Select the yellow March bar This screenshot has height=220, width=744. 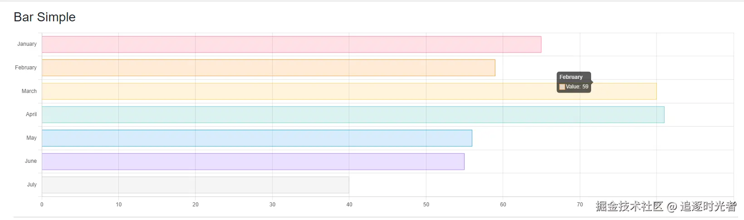pos(299,91)
